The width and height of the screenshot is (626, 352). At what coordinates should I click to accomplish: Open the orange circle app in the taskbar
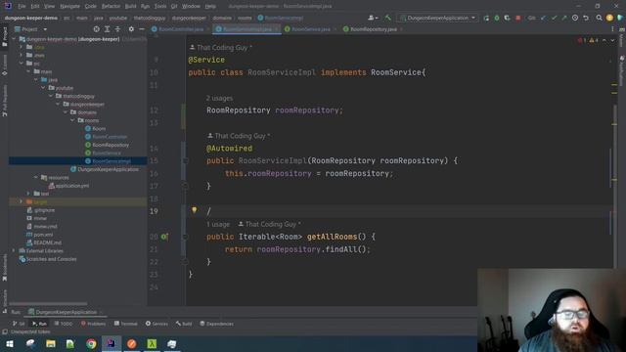(x=131, y=343)
